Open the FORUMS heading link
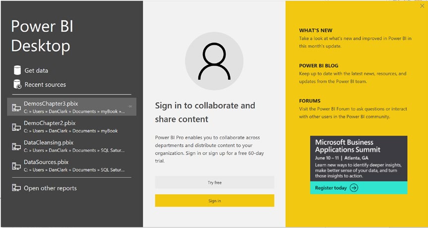 point(310,101)
